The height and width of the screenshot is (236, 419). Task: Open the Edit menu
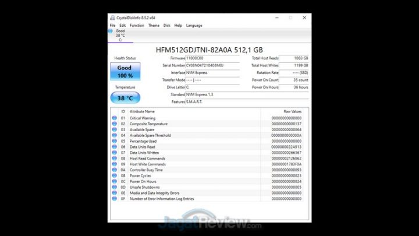click(x=122, y=26)
